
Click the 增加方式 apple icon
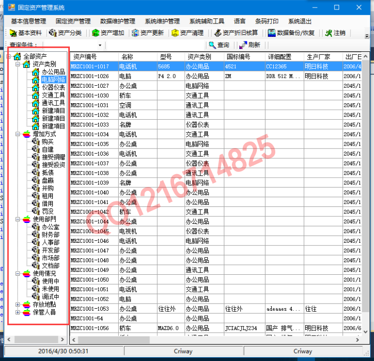tap(27, 134)
